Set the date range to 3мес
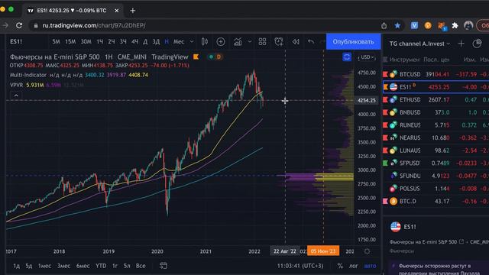Image resolution: width=489 pixels, height=275 pixels. (63, 266)
